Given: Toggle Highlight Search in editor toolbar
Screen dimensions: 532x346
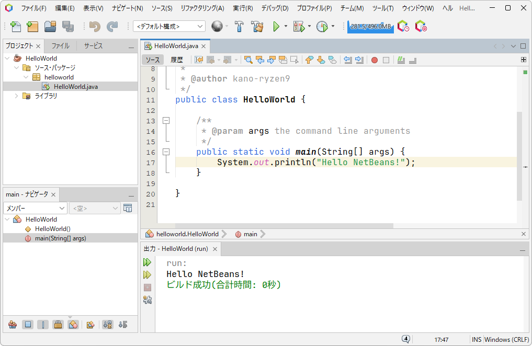Looking at the screenshot, I should [x=282, y=60].
